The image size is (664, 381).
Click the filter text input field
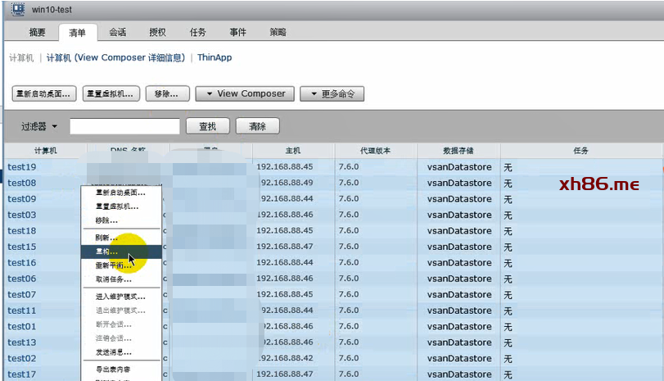(124, 126)
